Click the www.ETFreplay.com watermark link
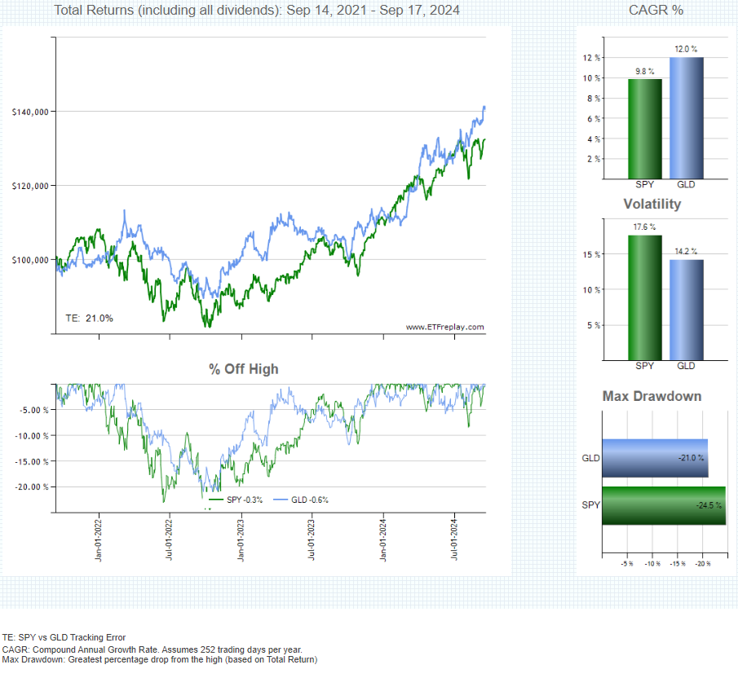Viewport: 738px width, 678px height. pos(444,328)
